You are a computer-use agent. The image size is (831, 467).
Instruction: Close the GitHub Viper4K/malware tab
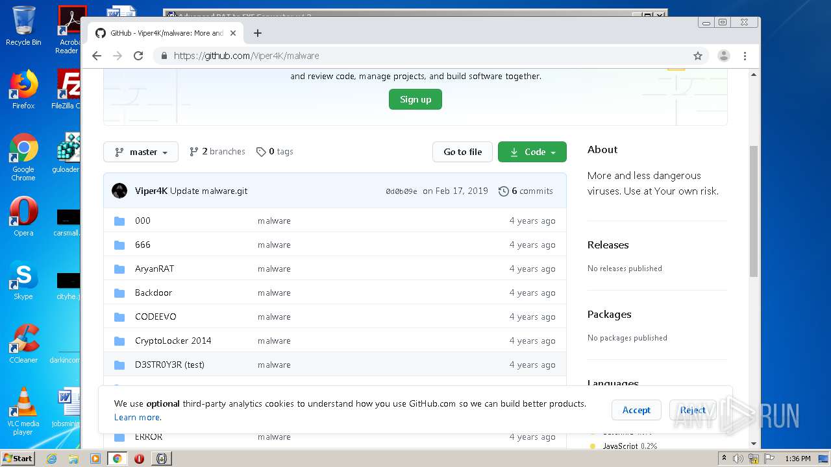click(233, 33)
